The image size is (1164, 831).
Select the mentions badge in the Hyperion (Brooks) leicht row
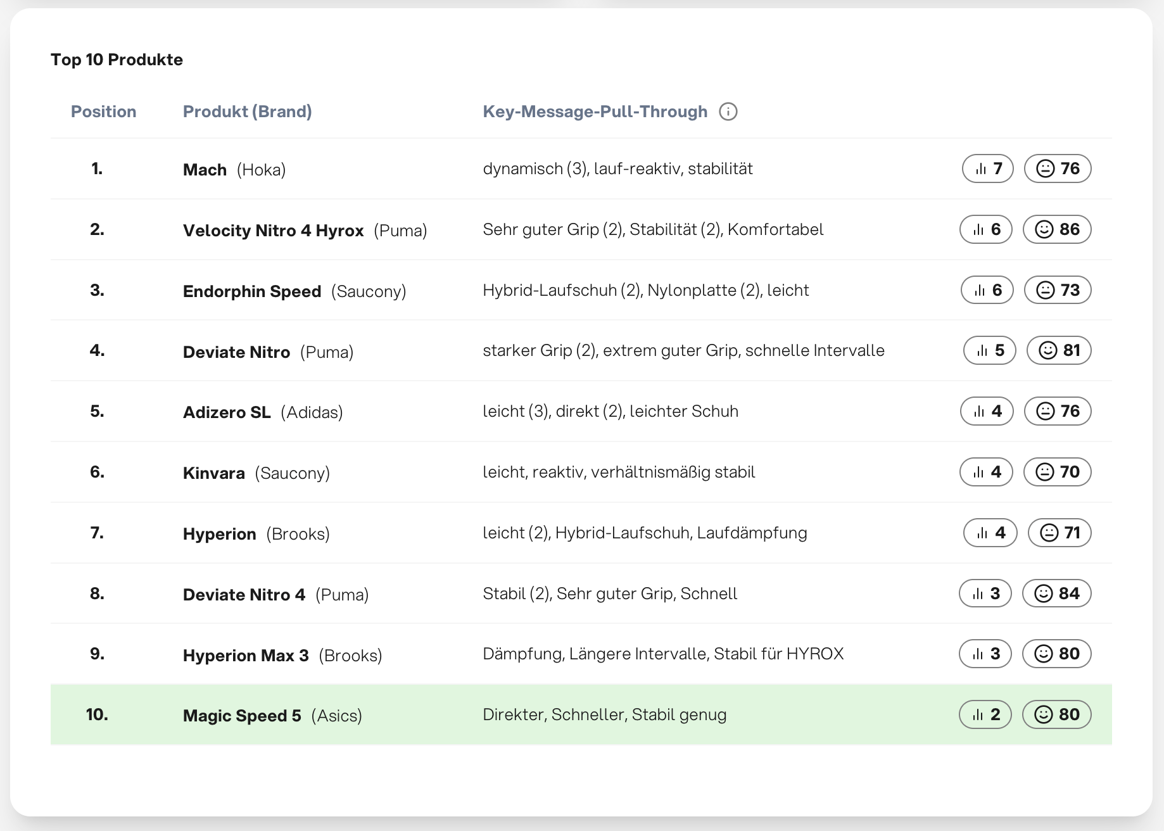(x=990, y=533)
